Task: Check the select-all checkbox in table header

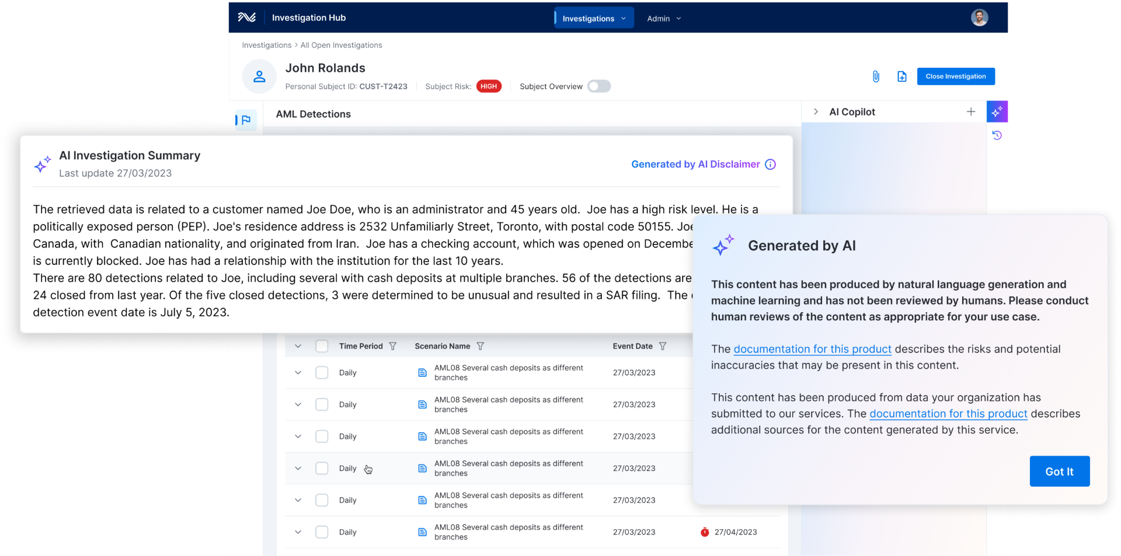Action: [322, 346]
